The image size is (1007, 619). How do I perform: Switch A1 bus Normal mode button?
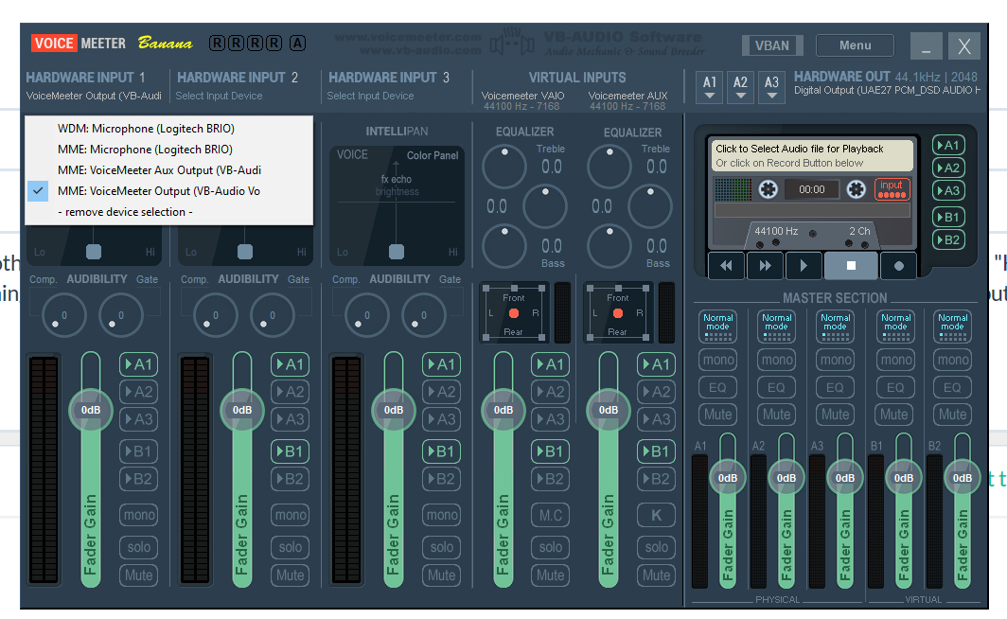pyautogui.click(x=718, y=327)
